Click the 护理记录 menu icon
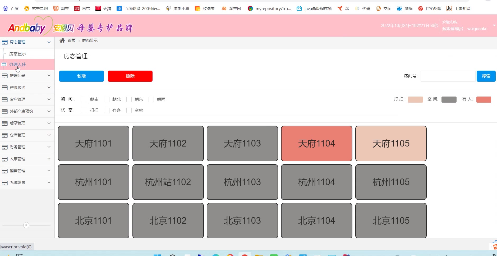The height and width of the screenshot is (256, 497). click(4, 76)
